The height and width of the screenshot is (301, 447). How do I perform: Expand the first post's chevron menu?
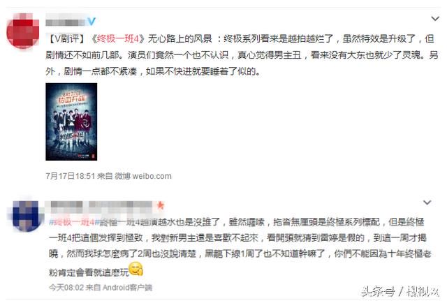(x=434, y=19)
